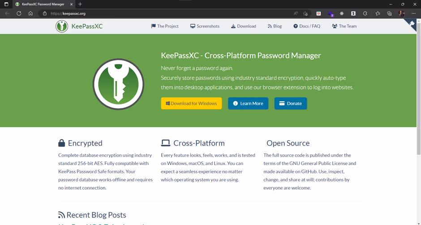The height and width of the screenshot is (225, 421).
Task: Click the flag icon beside The Project
Action: (153, 26)
